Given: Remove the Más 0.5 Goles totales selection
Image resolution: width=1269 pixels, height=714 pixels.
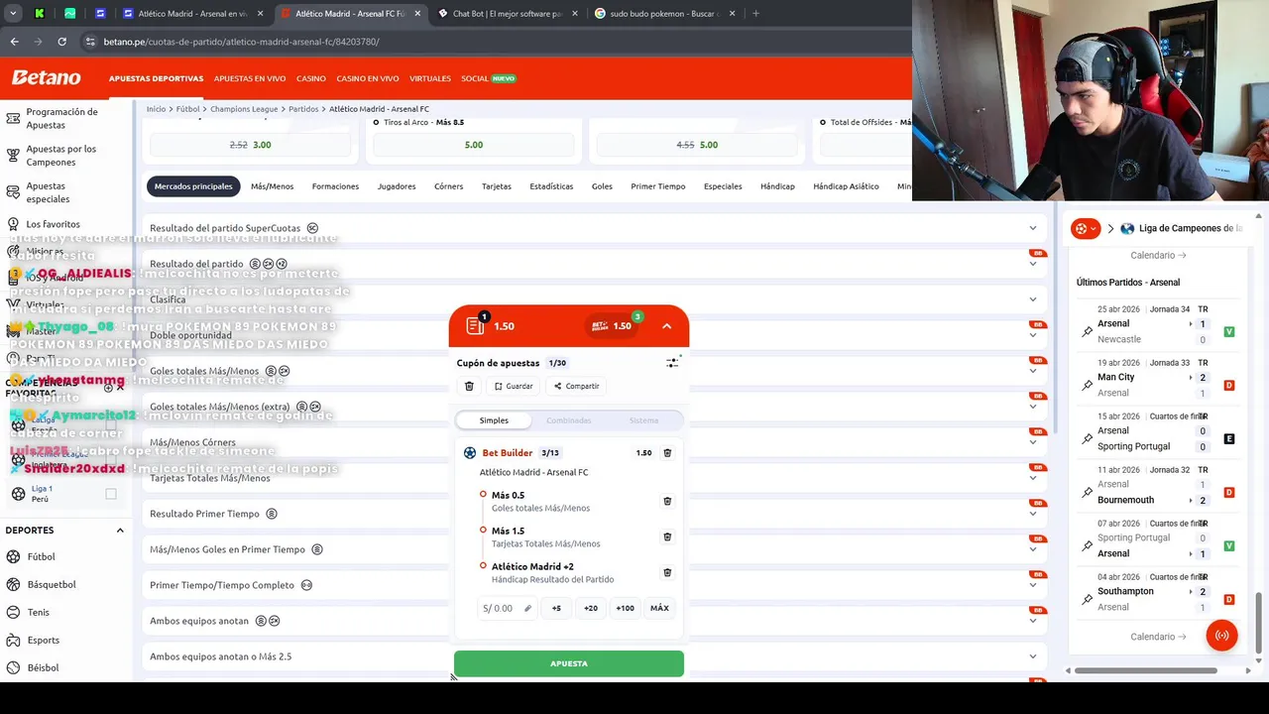Looking at the screenshot, I should [667, 501].
